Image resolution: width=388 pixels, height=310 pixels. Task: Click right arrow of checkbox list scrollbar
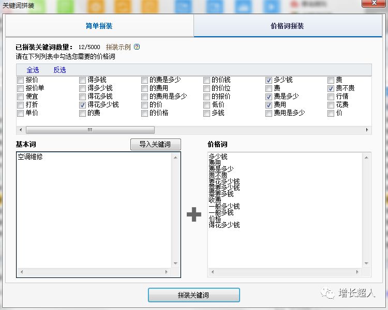click(367, 130)
